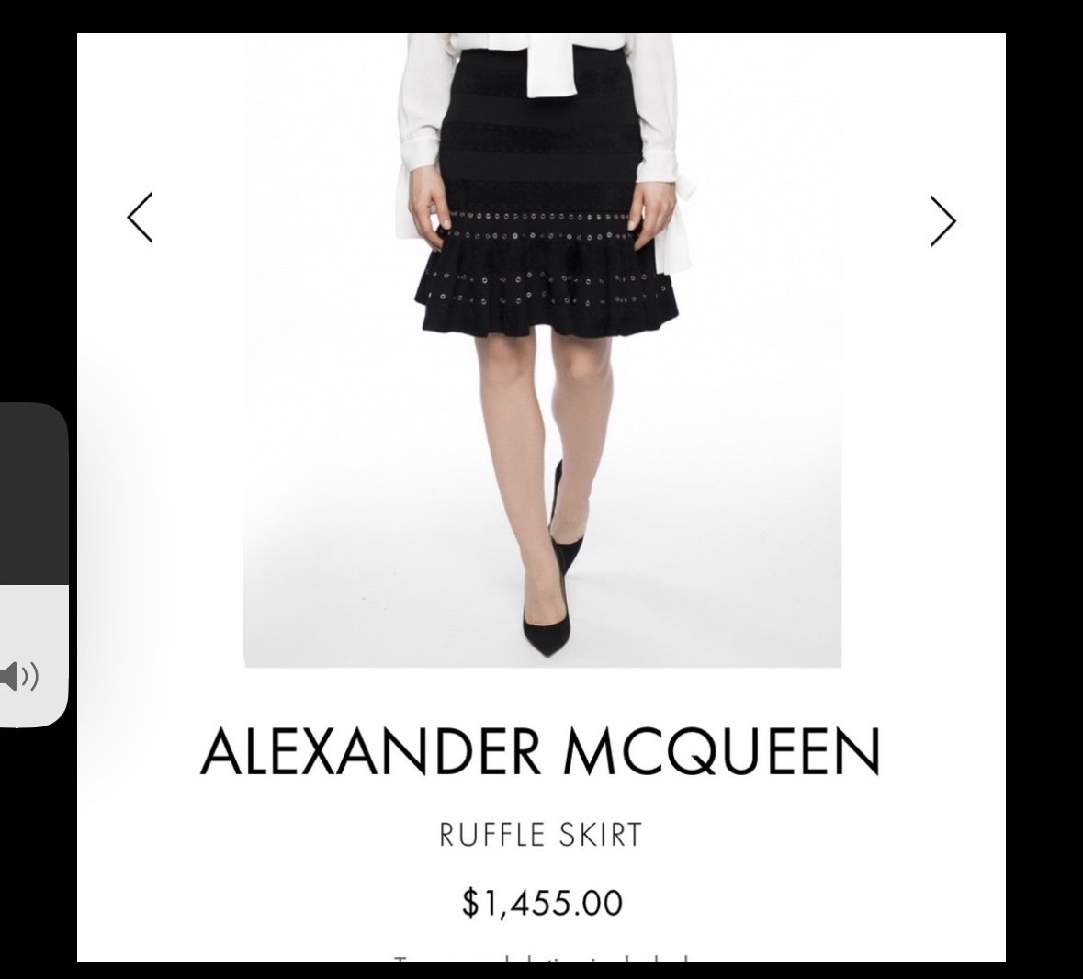
Task: Click the top row of silver eyelets on the skirt
Action: [540, 217]
